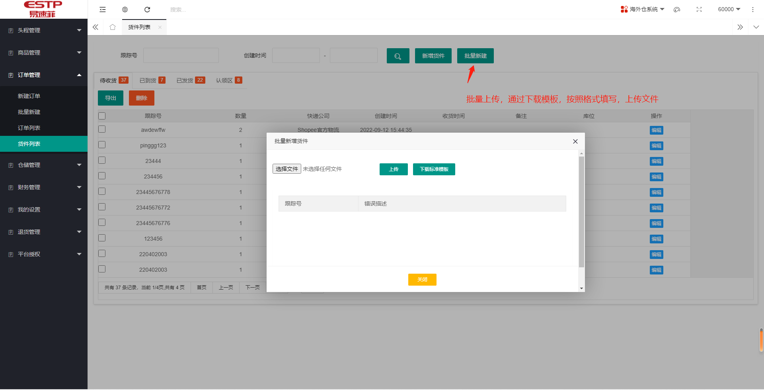Open the 海外仓系统 system dropdown
This screenshot has height=390, width=764.
(643, 9)
